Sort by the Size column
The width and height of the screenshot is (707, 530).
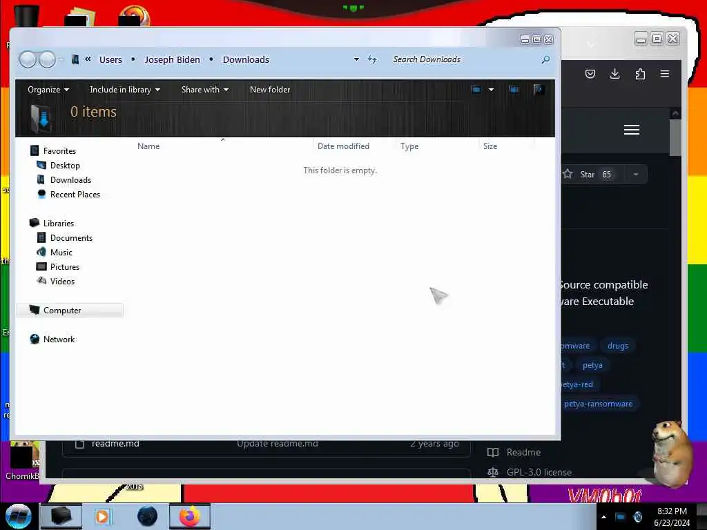pyautogui.click(x=490, y=146)
